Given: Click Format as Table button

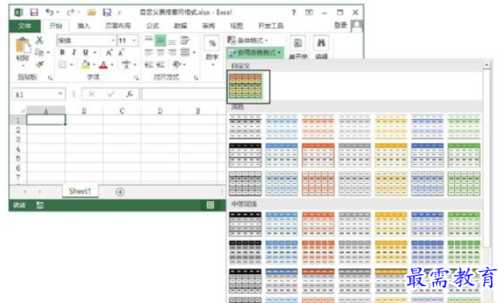Looking at the screenshot, I should point(254,52).
